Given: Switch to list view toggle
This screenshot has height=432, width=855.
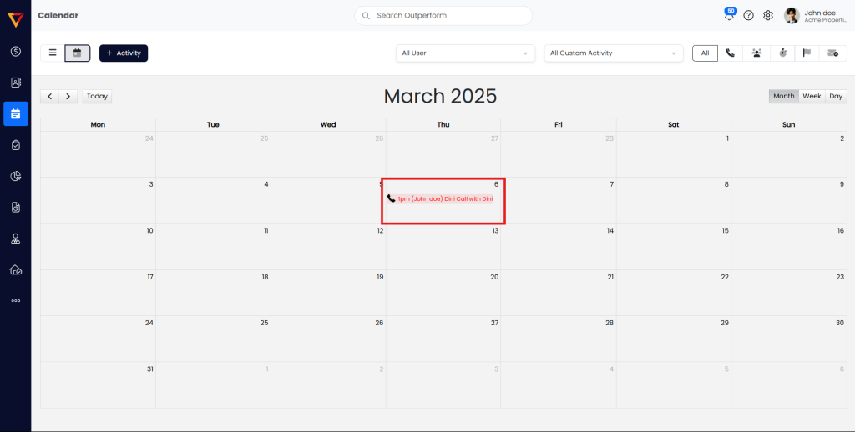Looking at the screenshot, I should (x=53, y=53).
